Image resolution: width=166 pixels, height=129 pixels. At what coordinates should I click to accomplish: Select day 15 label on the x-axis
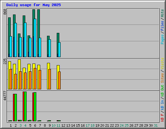(x=78, y=125)
